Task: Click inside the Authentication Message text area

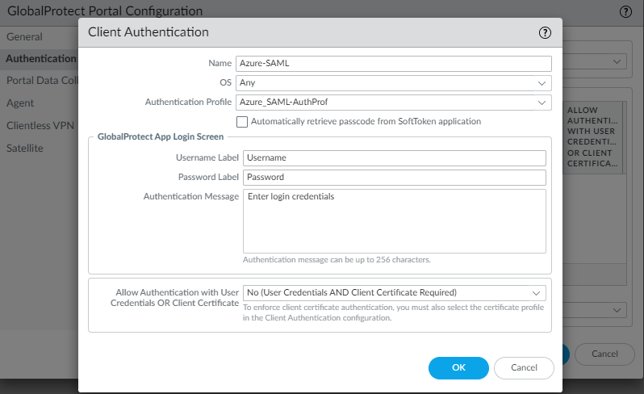Action: point(395,221)
